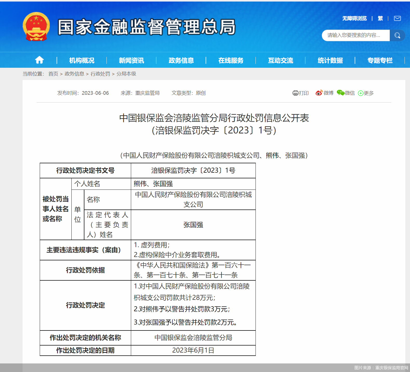
Task: Click the 国家金融监督管理总局 site title
Action: 147,27
